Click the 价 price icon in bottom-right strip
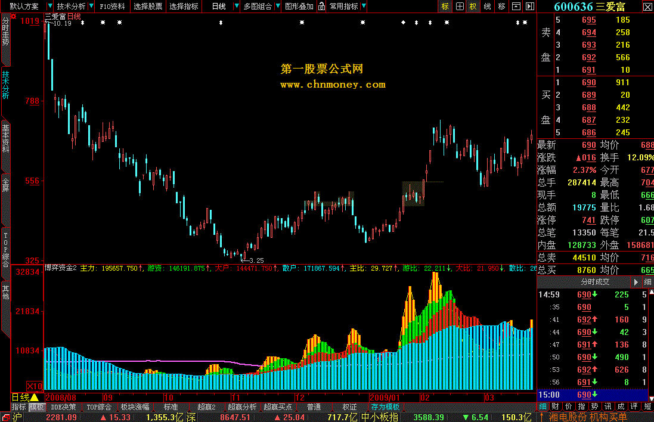 point(569,406)
